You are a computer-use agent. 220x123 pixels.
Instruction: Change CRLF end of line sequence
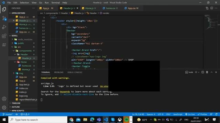[168, 114]
